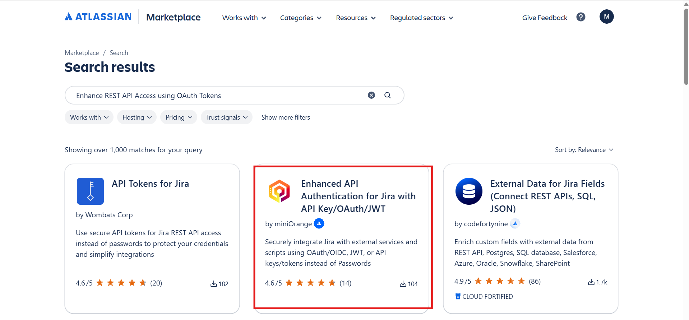Click the Atlassian partner badge beside miniOrange
This screenshot has width=689, height=320.
pyautogui.click(x=319, y=223)
